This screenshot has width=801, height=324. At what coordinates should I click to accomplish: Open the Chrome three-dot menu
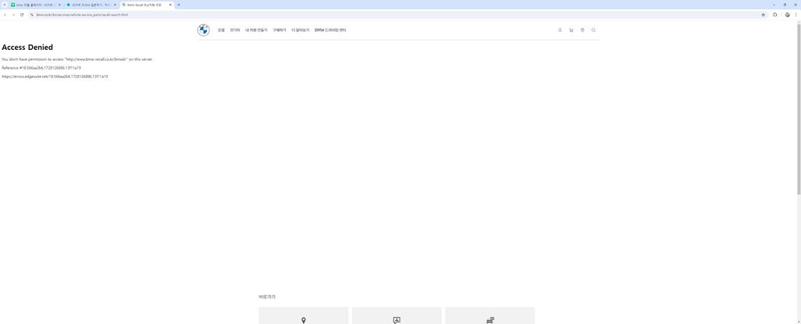tap(796, 15)
